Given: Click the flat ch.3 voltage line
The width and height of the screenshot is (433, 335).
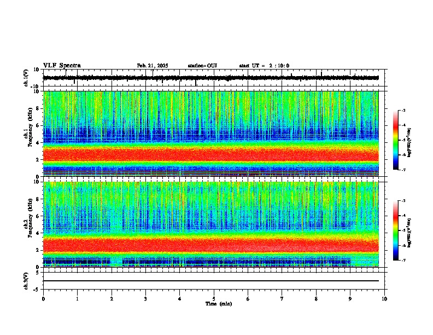Looking at the screenshot, I should pos(211,281).
